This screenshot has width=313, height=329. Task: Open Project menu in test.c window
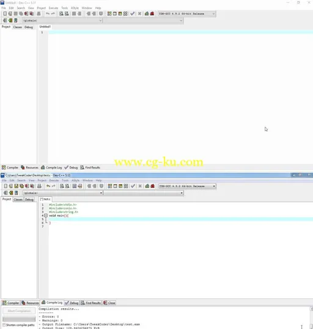coord(42,180)
